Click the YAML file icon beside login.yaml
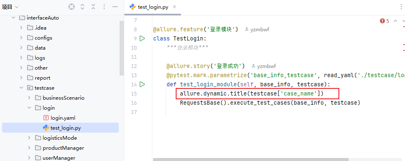Screen dimensions: 405x161 (46, 118)
